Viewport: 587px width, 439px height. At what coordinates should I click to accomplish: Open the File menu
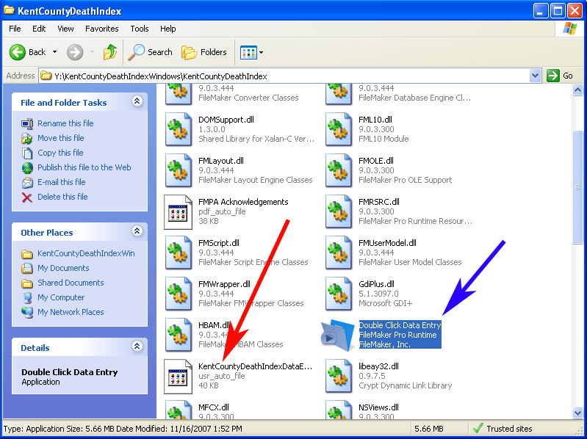click(15, 29)
